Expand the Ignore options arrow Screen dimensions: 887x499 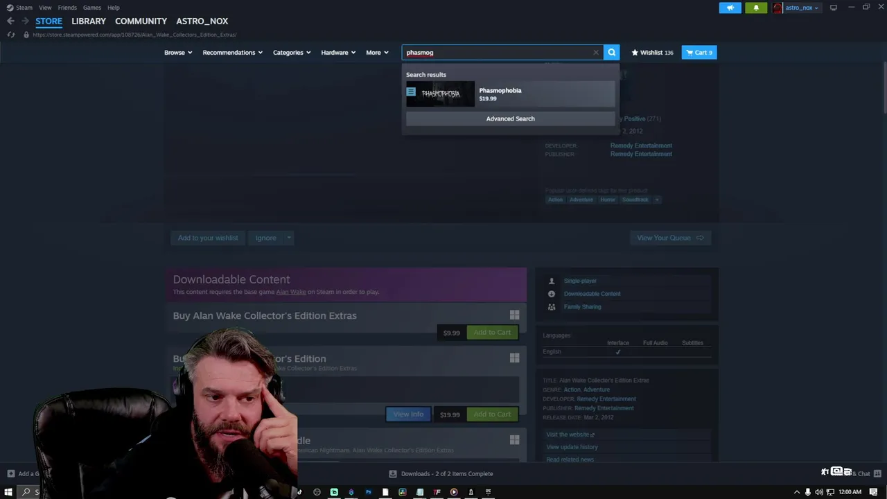point(289,238)
